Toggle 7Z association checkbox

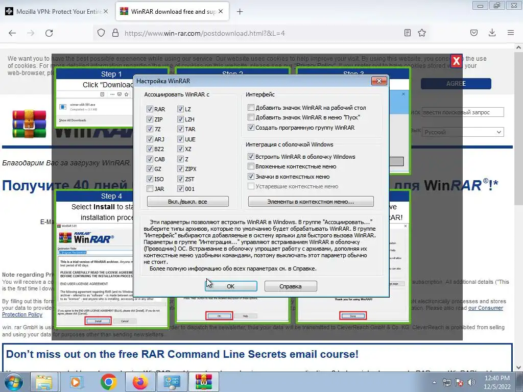tap(150, 129)
